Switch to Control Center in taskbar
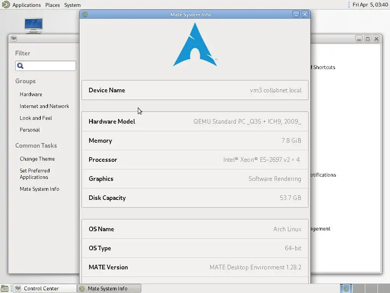The height and width of the screenshot is (293, 390). 45,288
